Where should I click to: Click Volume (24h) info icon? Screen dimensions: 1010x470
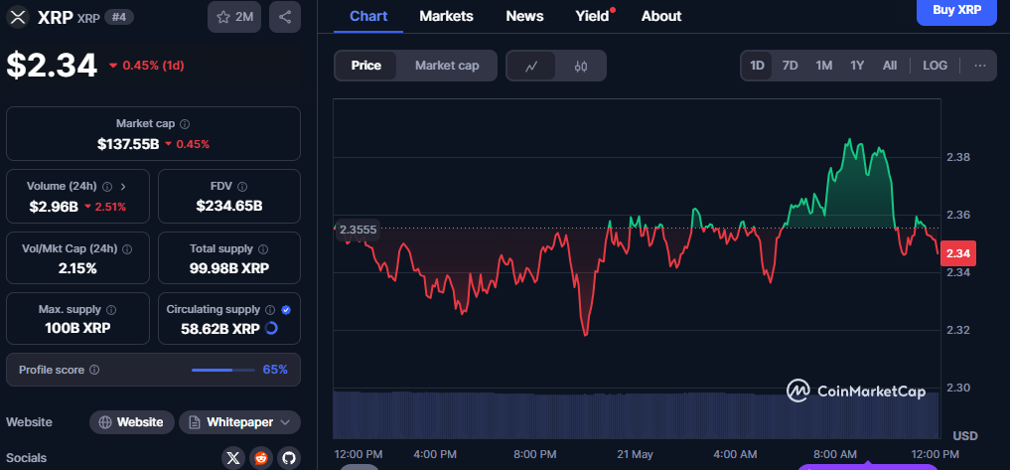tap(107, 187)
